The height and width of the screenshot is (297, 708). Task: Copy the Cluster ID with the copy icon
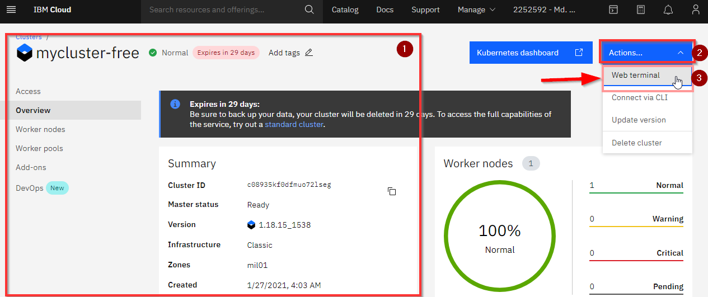392,191
